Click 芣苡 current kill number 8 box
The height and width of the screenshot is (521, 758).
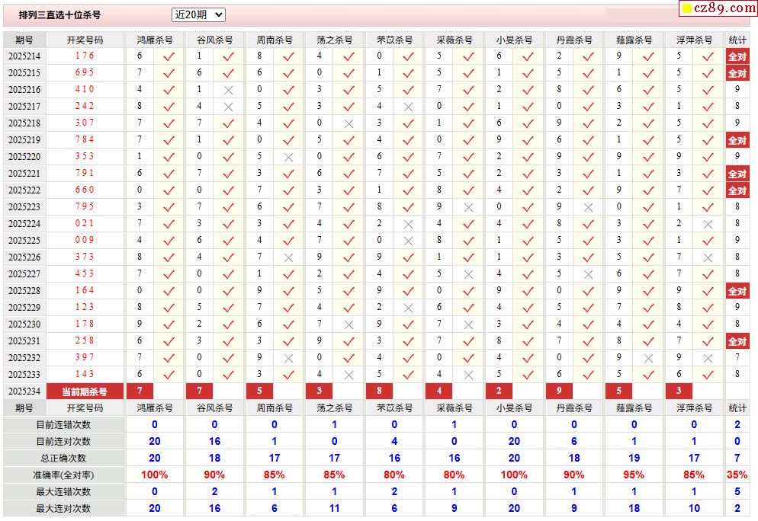click(x=380, y=391)
